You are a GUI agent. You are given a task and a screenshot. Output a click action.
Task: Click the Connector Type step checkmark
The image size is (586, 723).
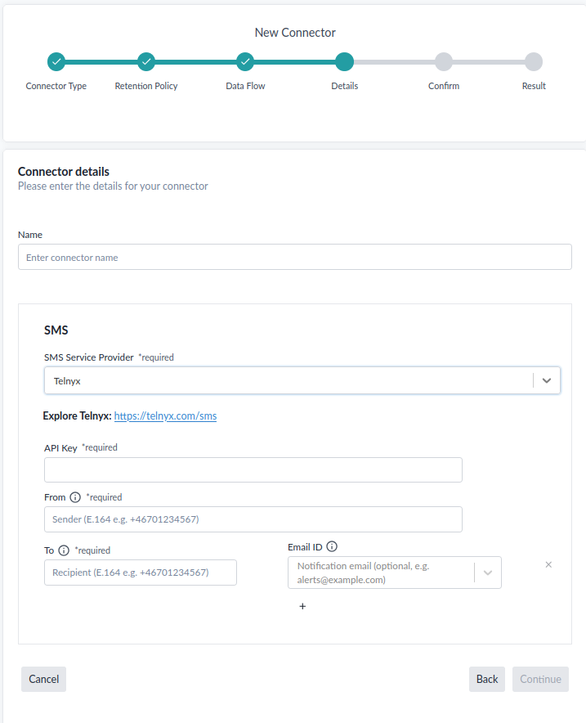(x=56, y=61)
